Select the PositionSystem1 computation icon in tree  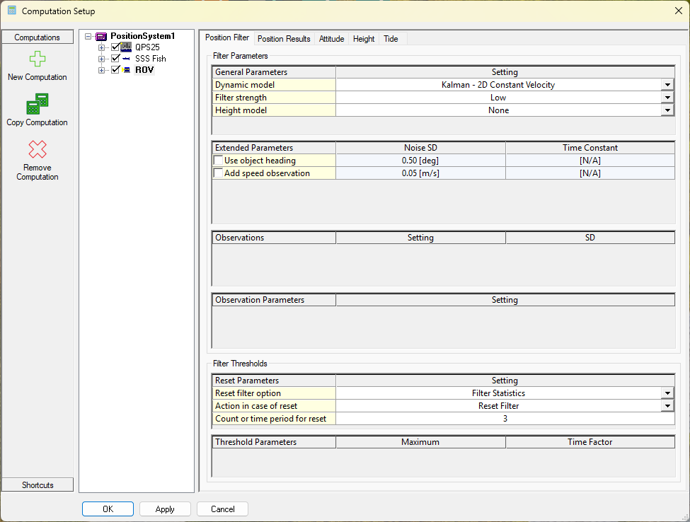[101, 36]
